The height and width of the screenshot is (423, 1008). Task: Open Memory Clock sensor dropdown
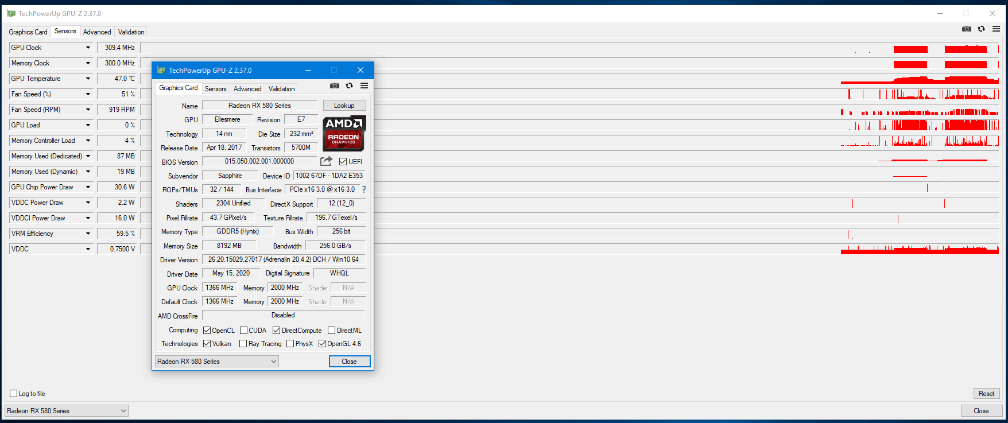pyautogui.click(x=88, y=63)
